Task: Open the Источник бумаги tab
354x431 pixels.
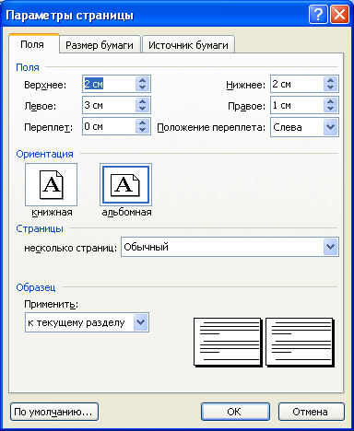Action: point(188,45)
